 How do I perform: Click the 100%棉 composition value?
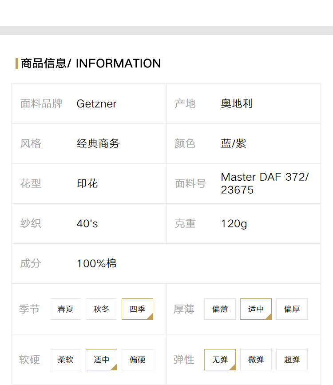pos(96,263)
